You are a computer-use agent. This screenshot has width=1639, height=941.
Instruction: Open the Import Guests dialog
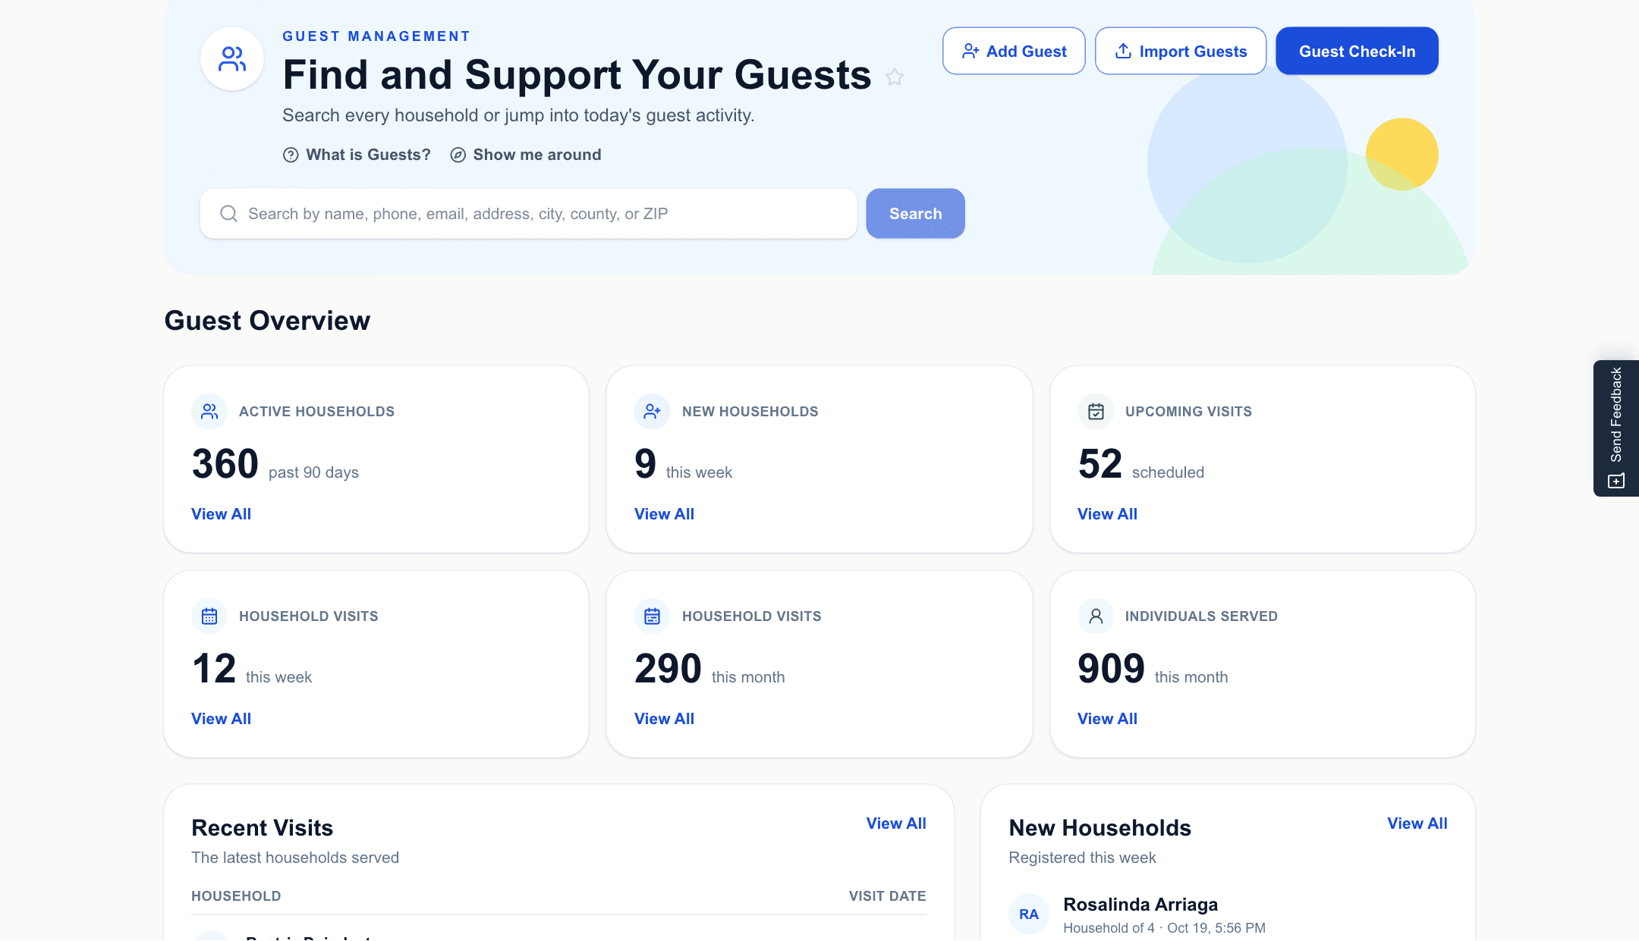(1181, 51)
